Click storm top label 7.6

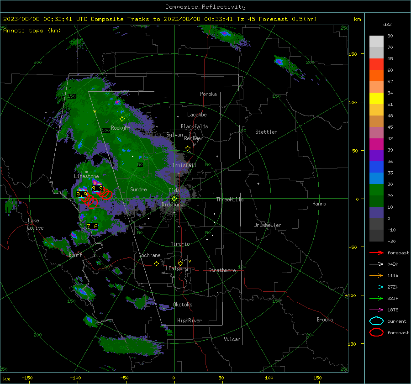[x=92, y=226]
